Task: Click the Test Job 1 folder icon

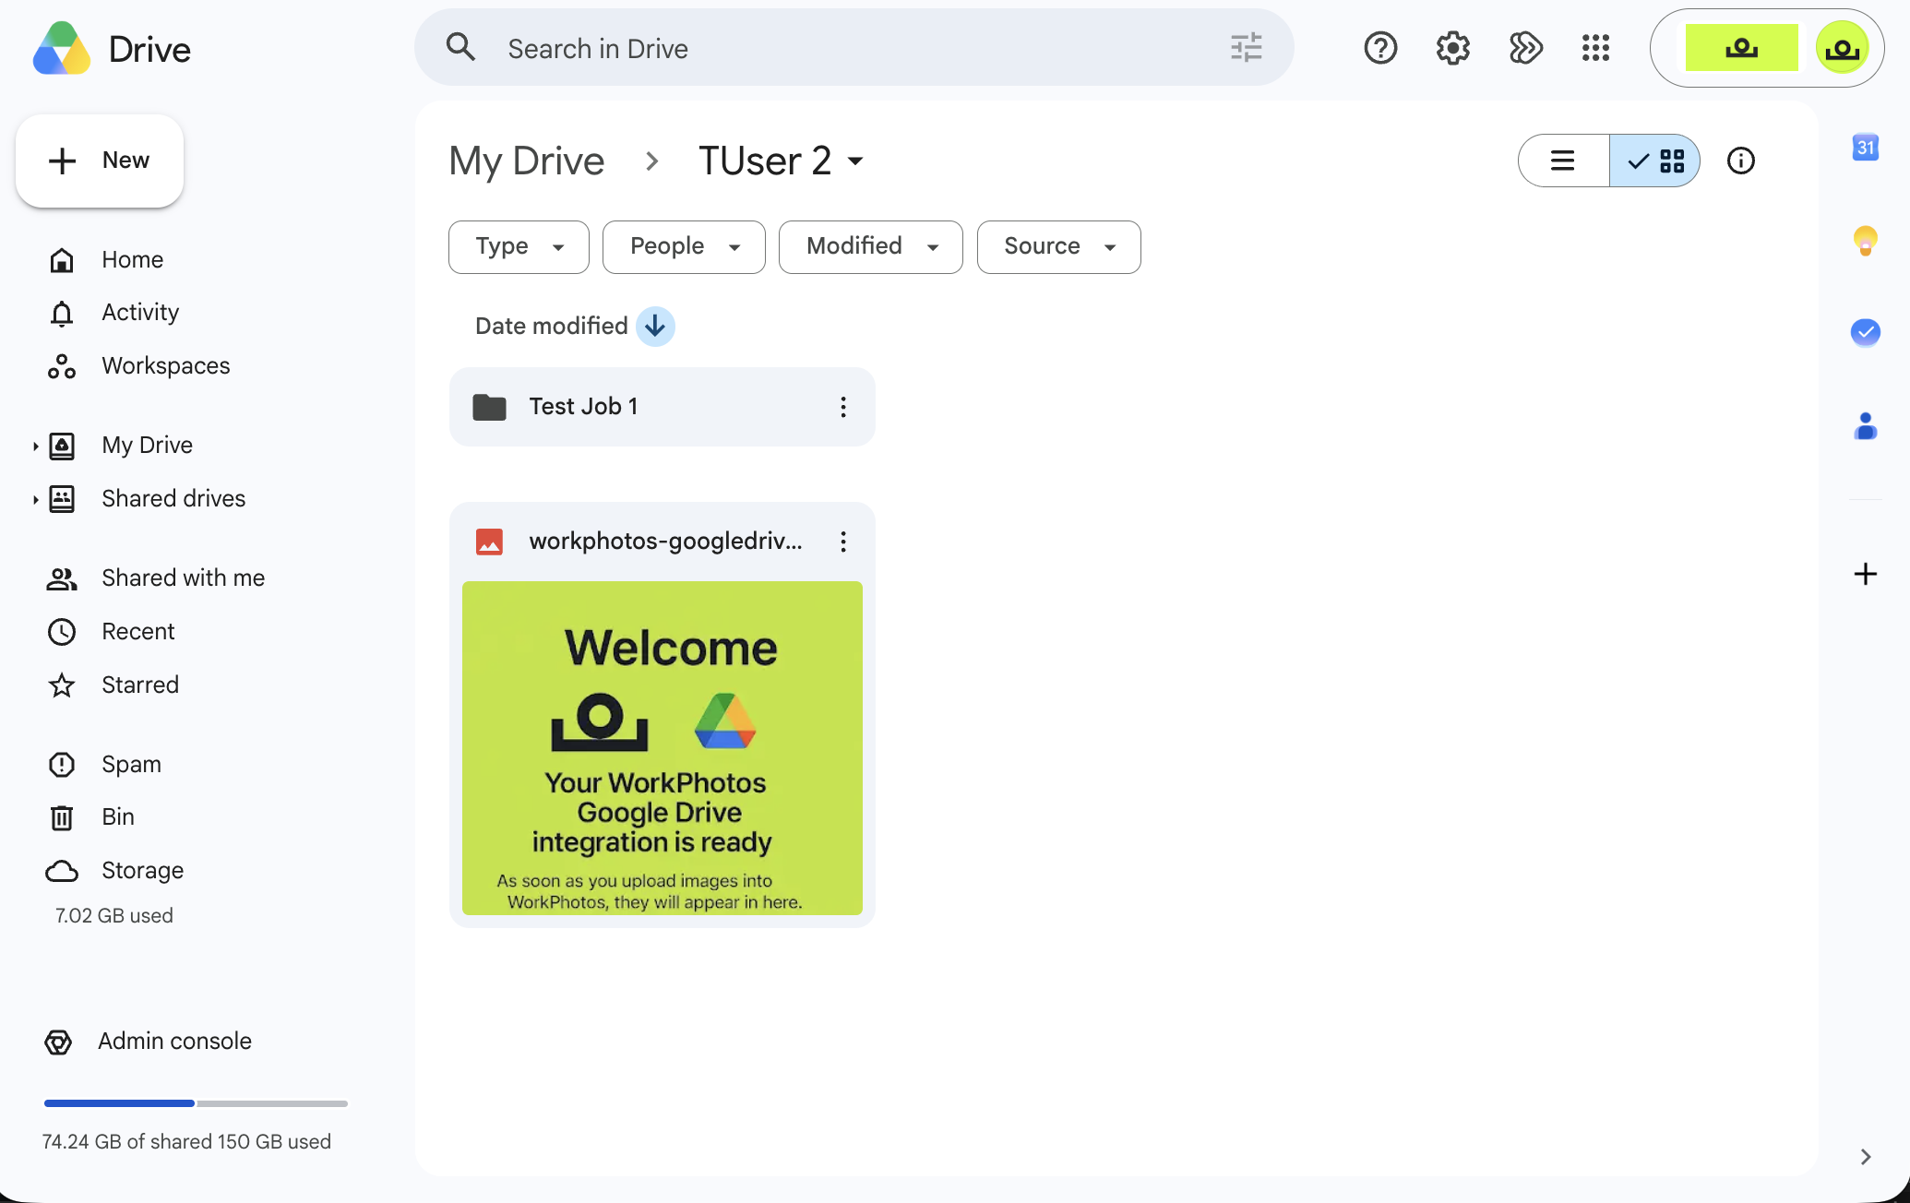Action: pyautogui.click(x=489, y=407)
